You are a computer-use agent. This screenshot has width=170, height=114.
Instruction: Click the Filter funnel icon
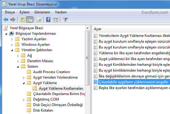(65, 20)
